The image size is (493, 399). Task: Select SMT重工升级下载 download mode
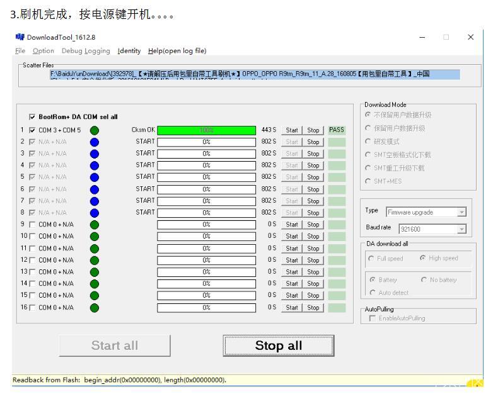pos(368,168)
